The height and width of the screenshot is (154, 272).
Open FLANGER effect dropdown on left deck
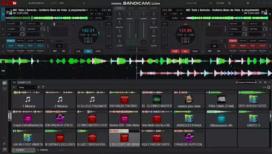pyautogui.click(x=13, y=29)
